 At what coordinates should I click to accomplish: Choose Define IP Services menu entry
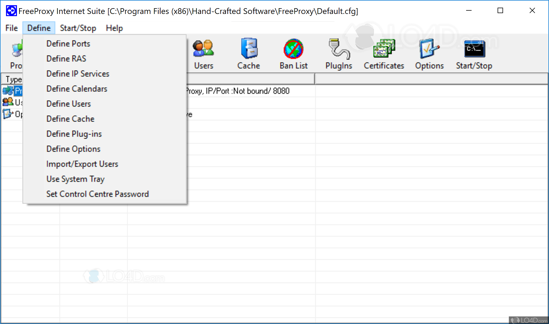(x=104, y=74)
